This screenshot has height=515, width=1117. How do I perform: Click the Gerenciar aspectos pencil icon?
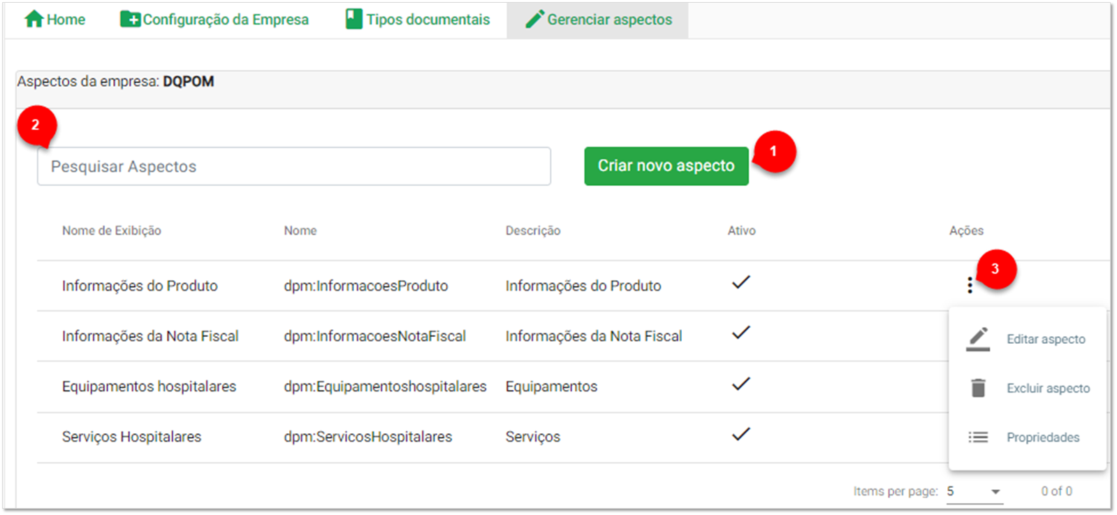[534, 19]
